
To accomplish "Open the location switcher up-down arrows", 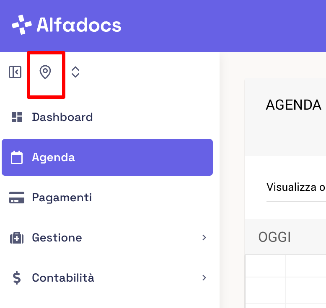I will coord(75,72).
